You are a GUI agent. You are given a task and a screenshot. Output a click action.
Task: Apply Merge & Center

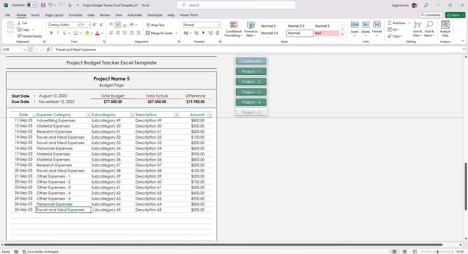[x=160, y=33]
